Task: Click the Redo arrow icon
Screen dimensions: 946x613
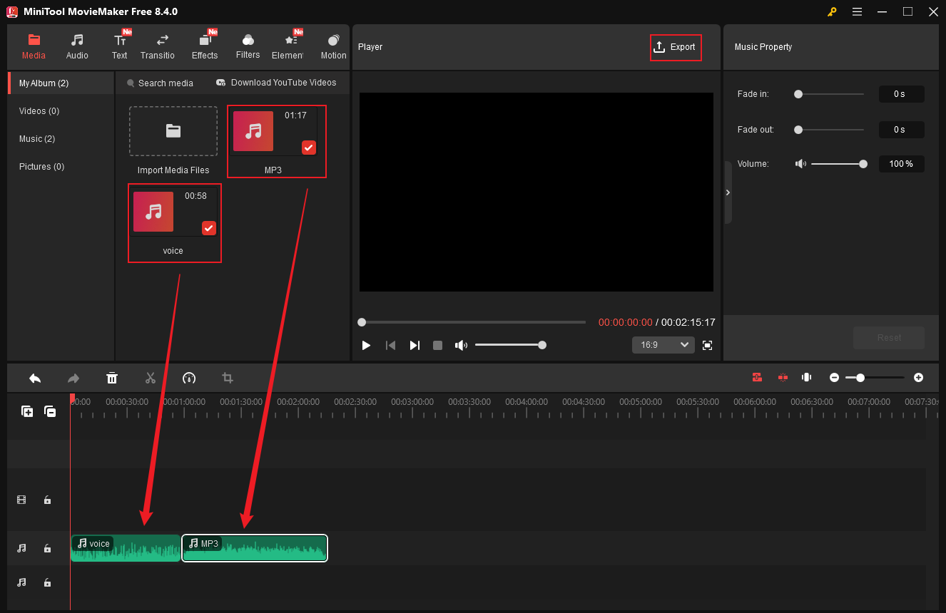Action: [73, 378]
